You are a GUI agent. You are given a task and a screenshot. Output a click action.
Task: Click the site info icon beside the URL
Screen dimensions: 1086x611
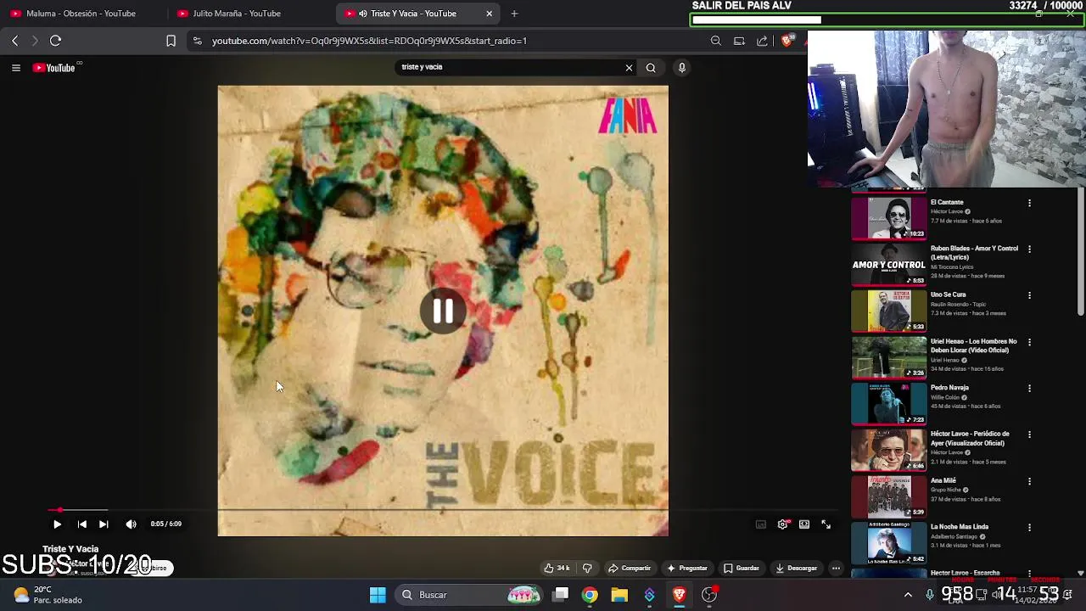coord(197,41)
